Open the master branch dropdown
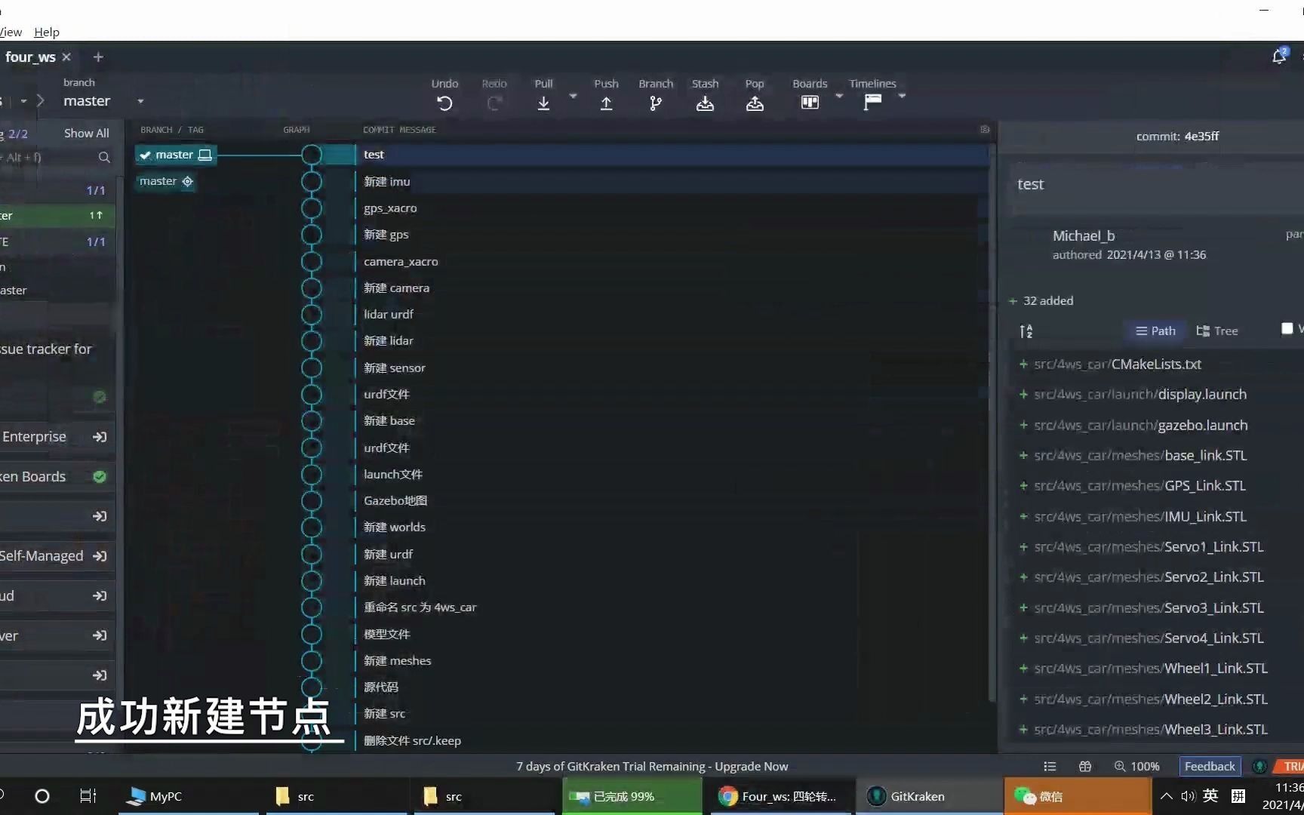Viewport: 1304px width, 815px height. tap(140, 101)
